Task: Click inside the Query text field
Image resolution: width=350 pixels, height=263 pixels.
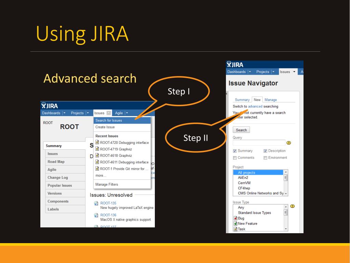Action: coord(259,143)
